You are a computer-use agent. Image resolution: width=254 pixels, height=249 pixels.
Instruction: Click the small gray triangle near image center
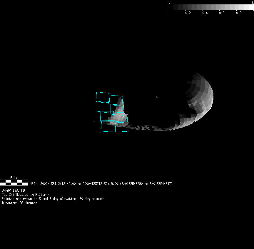pos(157,96)
